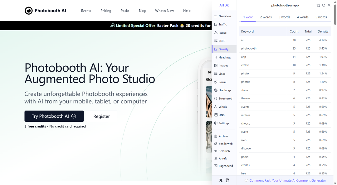Open the Structured data section

(224, 98)
